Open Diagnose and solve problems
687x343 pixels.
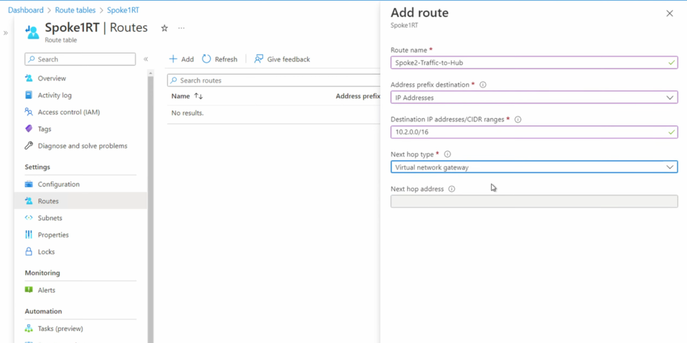[83, 146]
